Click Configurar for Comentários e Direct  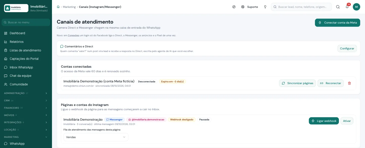click(x=347, y=48)
